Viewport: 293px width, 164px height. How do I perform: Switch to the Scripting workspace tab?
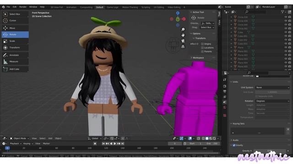pos(146,7)
